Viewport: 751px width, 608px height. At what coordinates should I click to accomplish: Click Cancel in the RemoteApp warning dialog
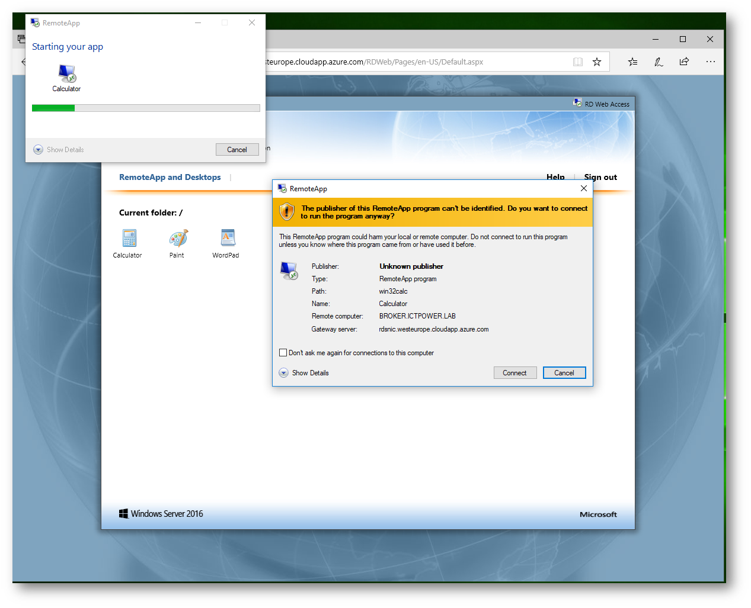[x=564, y=373]
